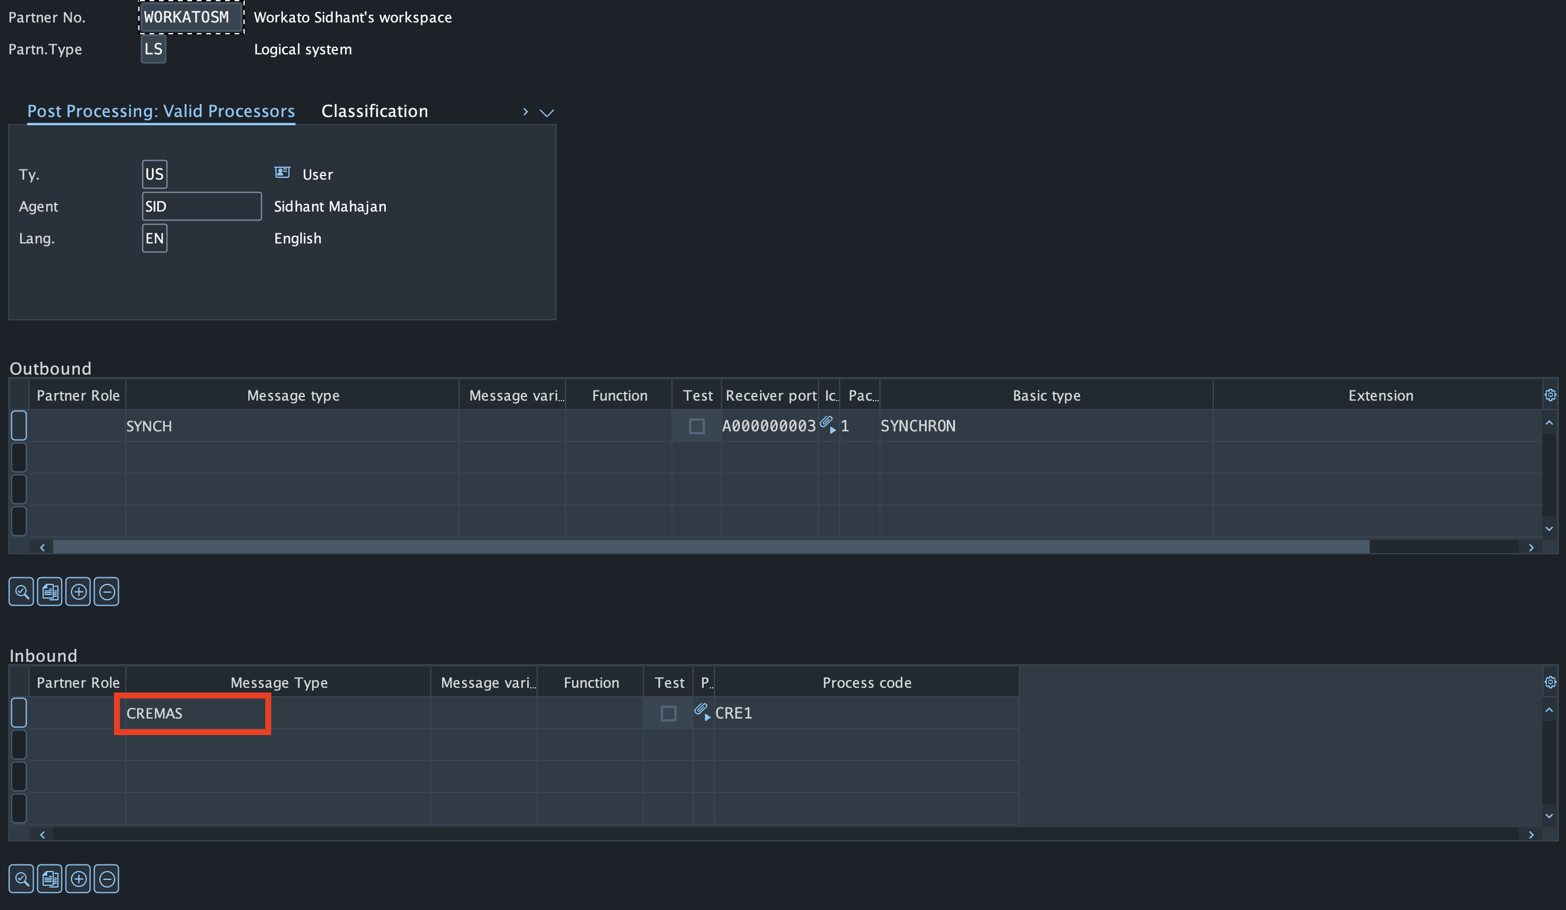Toggle Test checkbox for SYNCH row
This screenshot has height=910, width=1566.
click(697, 426)
